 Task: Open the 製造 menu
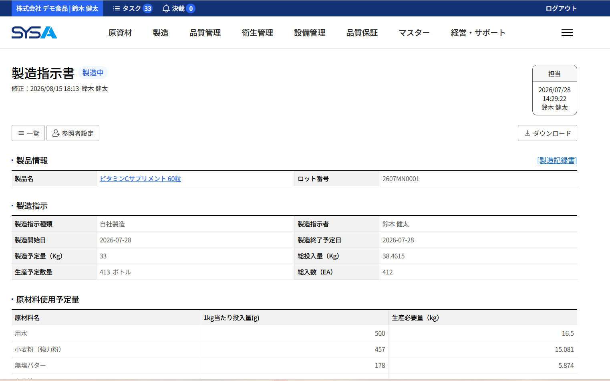pos(161,33)
